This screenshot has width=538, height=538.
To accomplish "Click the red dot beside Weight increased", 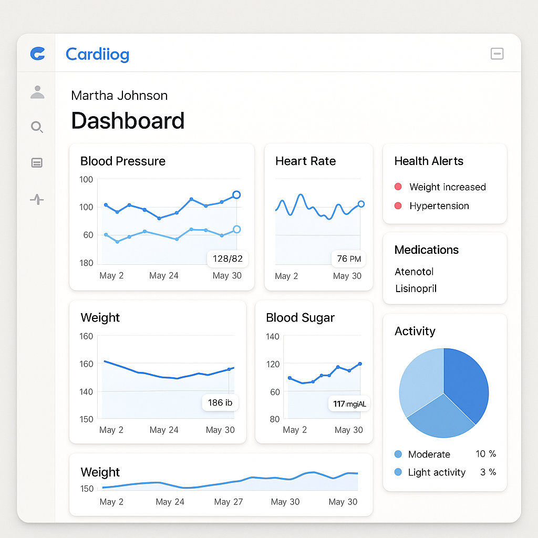I will pyautogui.click(x=398, y=187).
